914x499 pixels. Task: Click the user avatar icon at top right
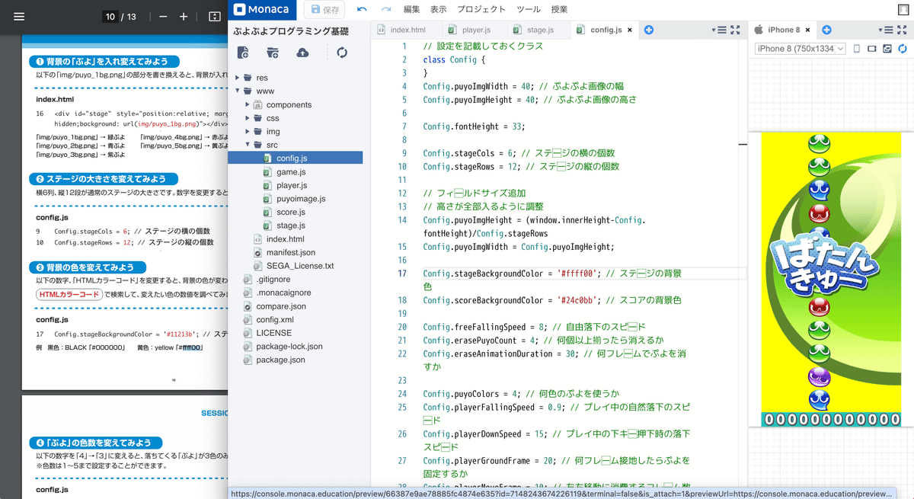[903, 9]
